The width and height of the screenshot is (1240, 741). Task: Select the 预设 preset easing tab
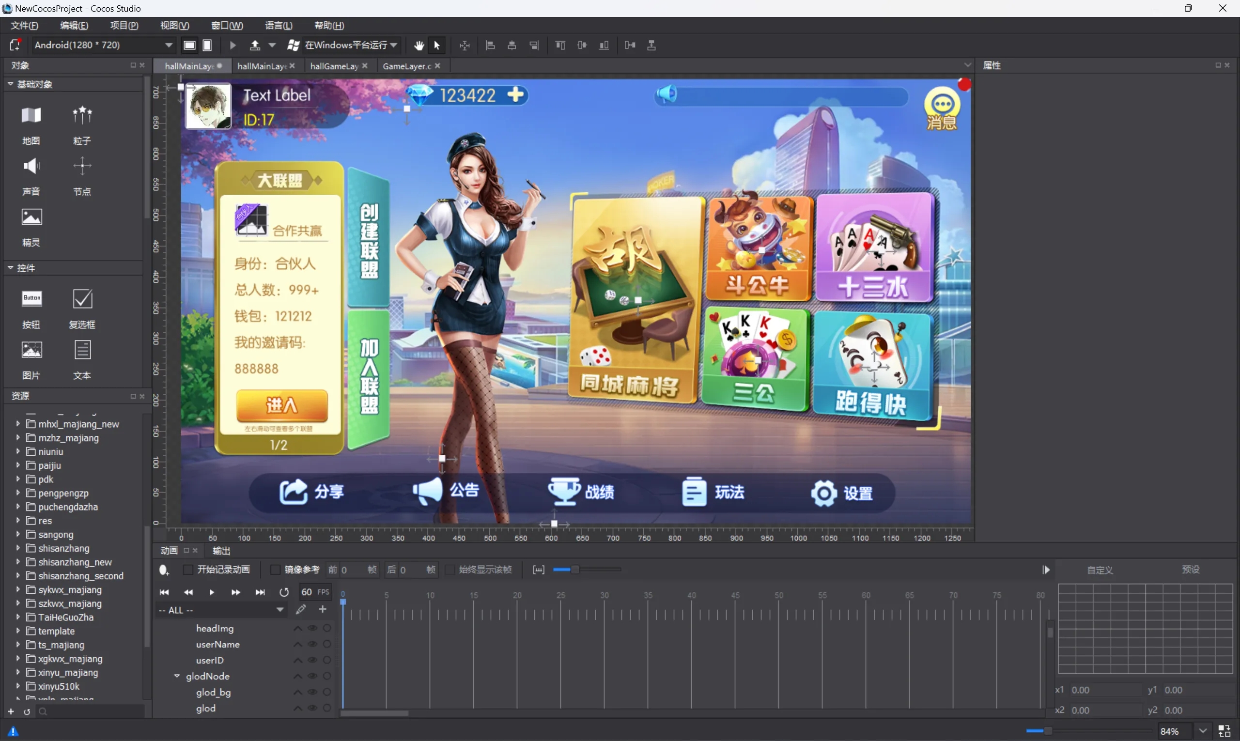pyautogui.click(x=1191, y=570)
